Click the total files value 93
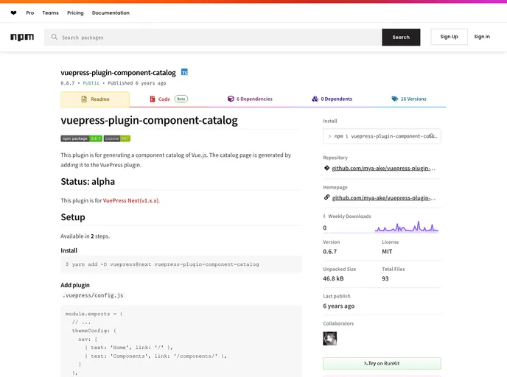The width and height of the screenshot is (507, 377). (x=385, y=278)
